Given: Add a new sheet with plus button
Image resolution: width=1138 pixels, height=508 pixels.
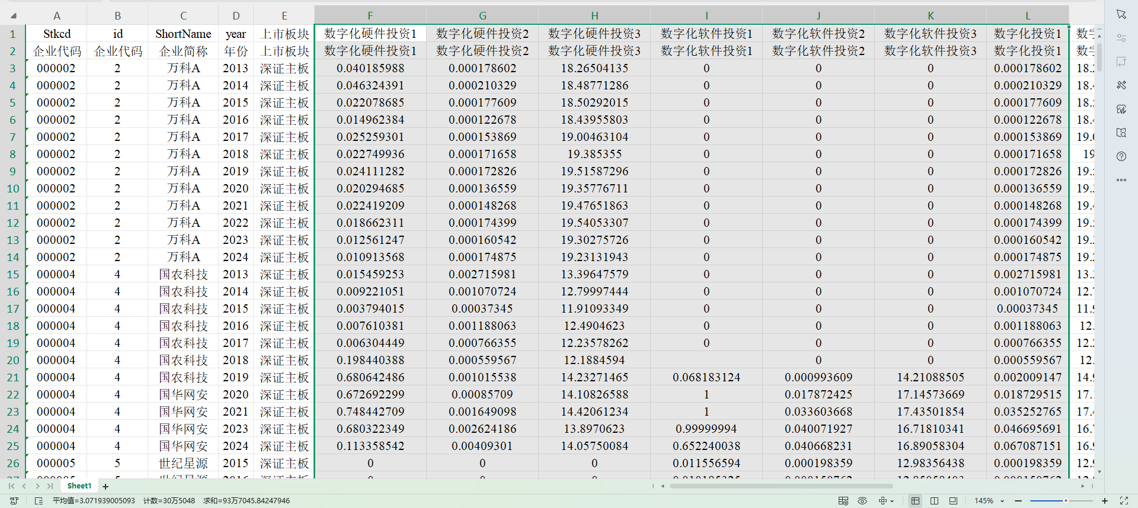Looking at the screenshot, I should tap(106, 487).
